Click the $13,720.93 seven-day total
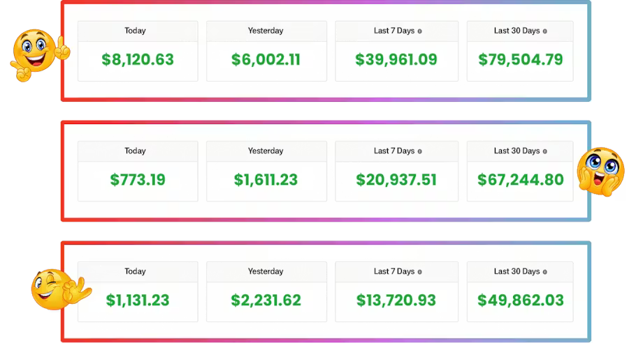This screenshot has height=343, width=636. coord(396,300)
